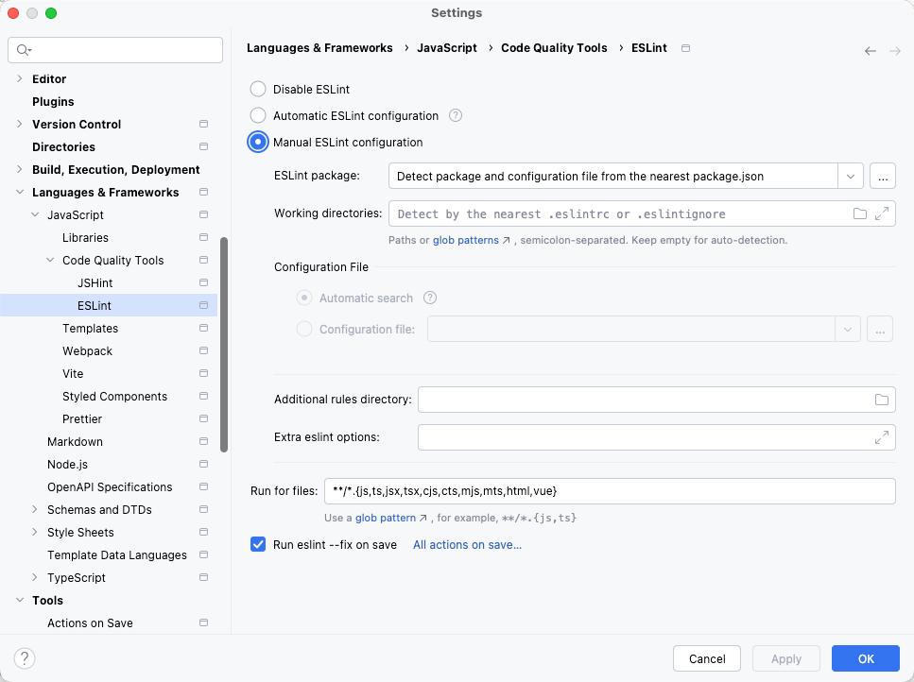Screen dimensions: 914x682
Task: Click folder icon in Working directories field
Action: 859,213
